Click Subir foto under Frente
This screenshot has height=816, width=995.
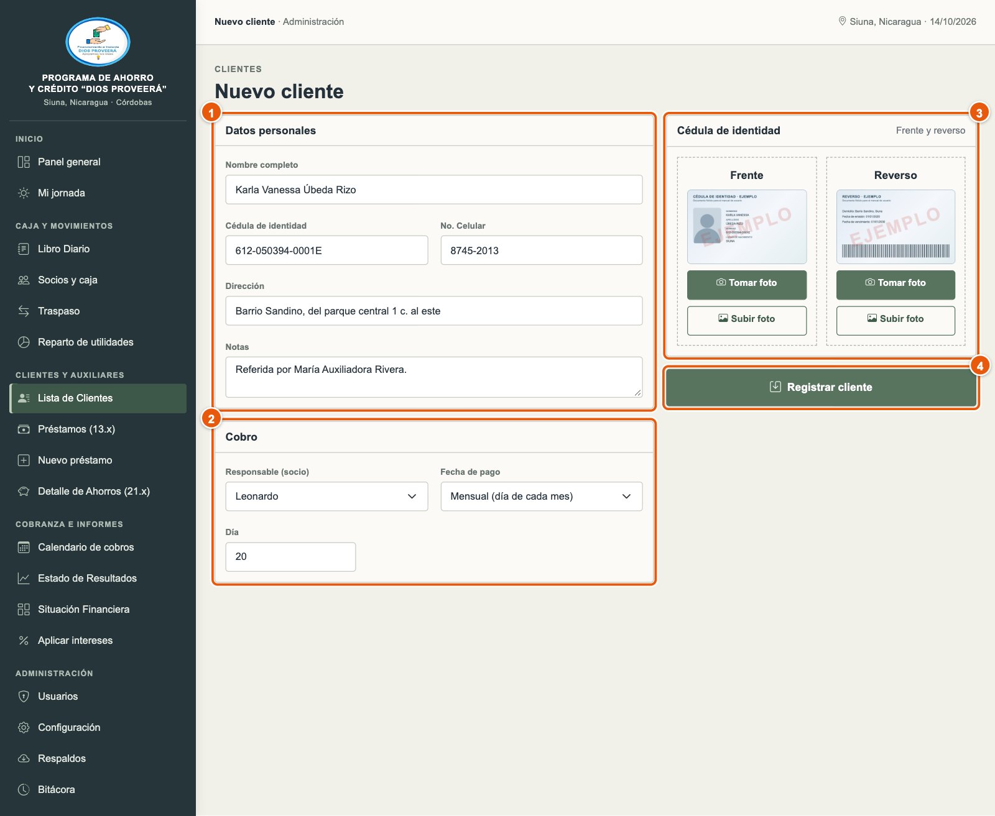click(747, 321)
